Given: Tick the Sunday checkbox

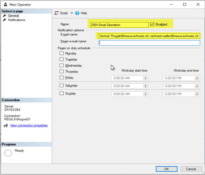Looking at the screenshot, I should point(62,93).
